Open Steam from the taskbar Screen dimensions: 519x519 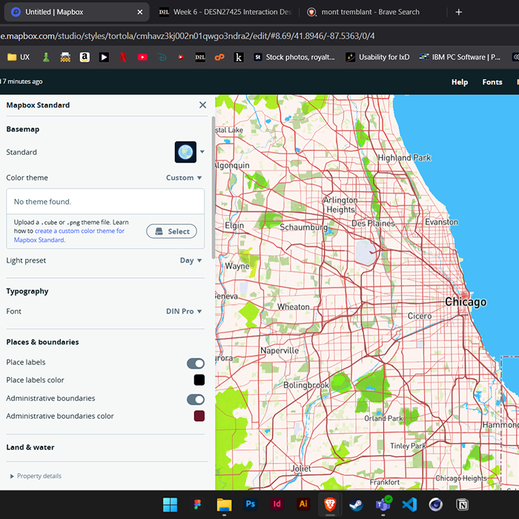[x=356, y=505]
